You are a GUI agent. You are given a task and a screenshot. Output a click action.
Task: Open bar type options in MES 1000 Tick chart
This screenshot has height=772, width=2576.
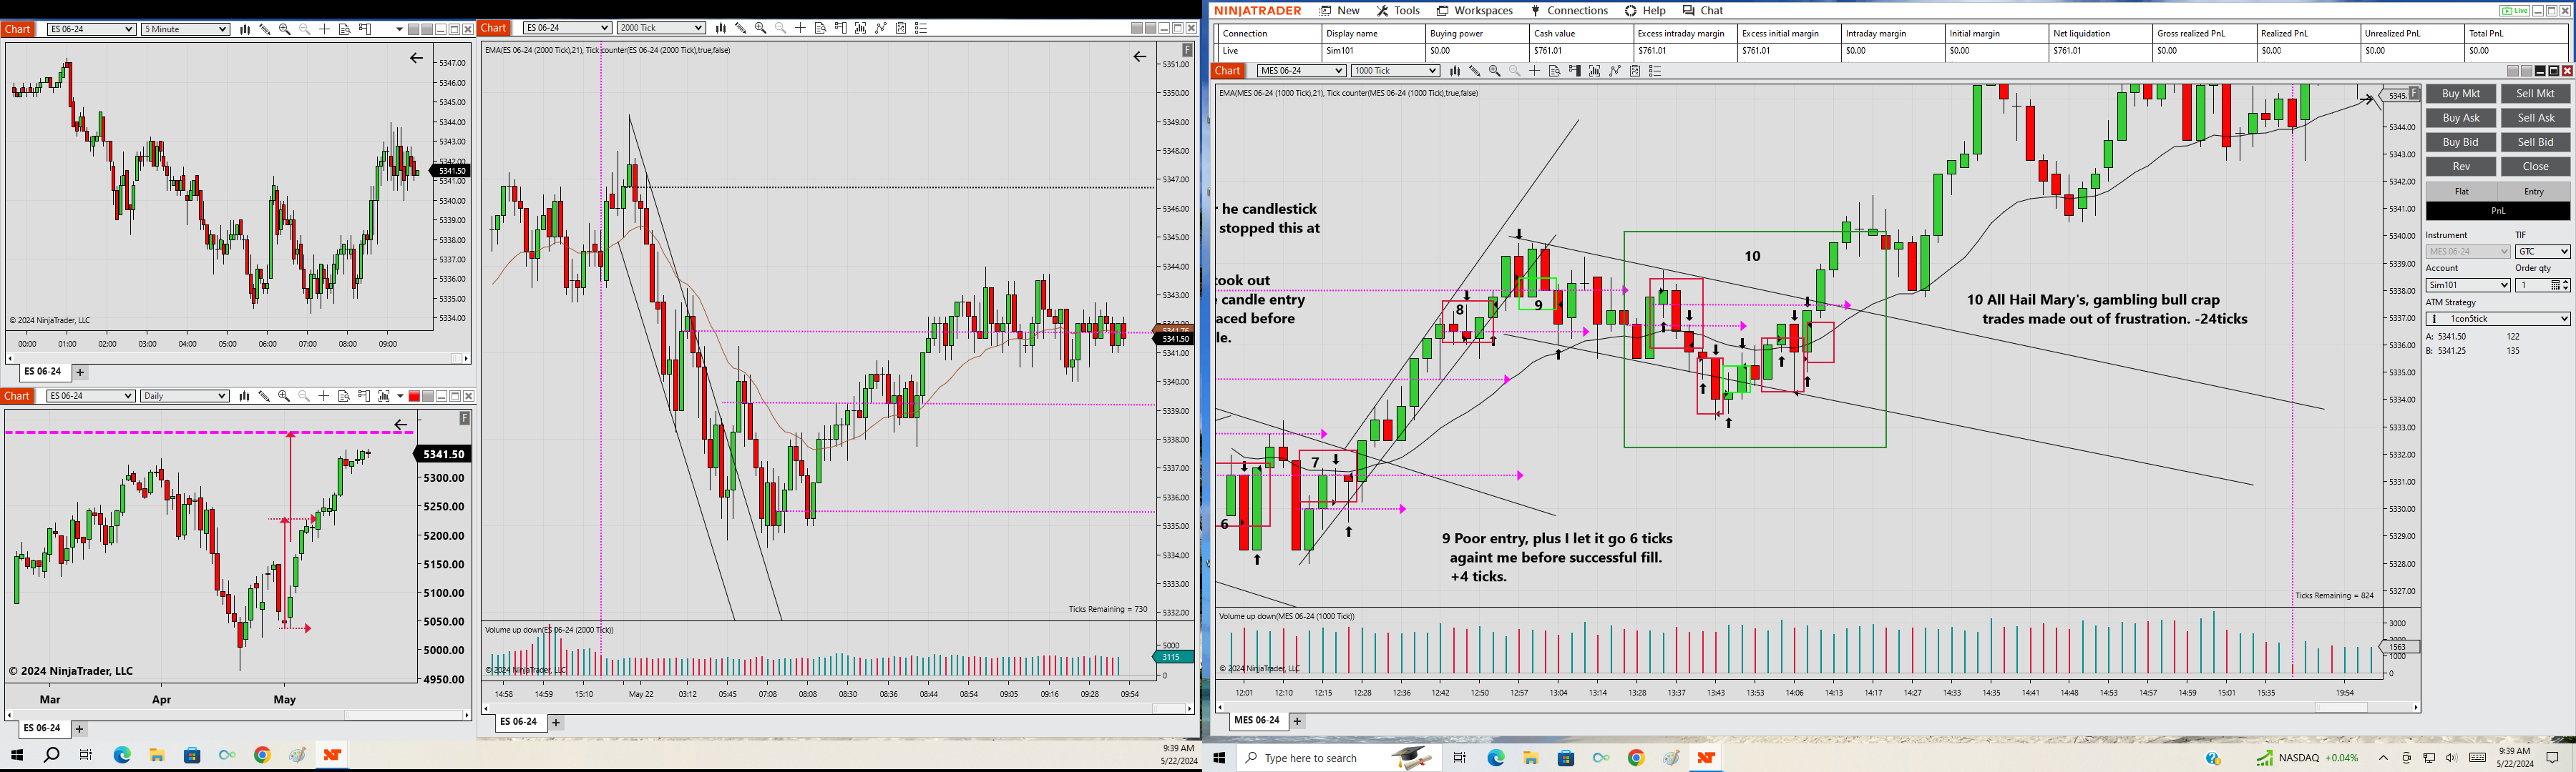[1455, 71]
